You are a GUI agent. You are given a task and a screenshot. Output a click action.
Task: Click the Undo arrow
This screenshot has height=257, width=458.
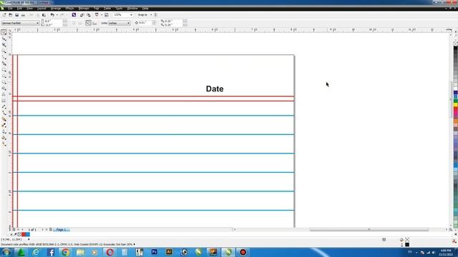pos(52,15)
